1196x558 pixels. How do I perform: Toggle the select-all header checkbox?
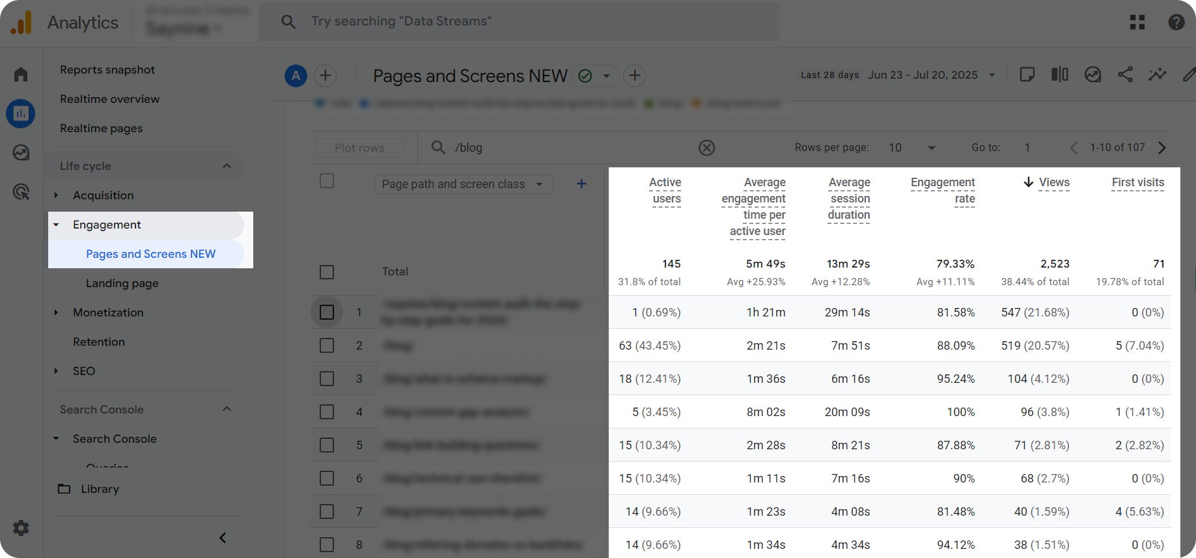point(327,180)
